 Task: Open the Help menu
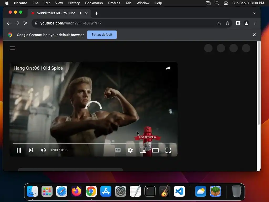point(158,3)
